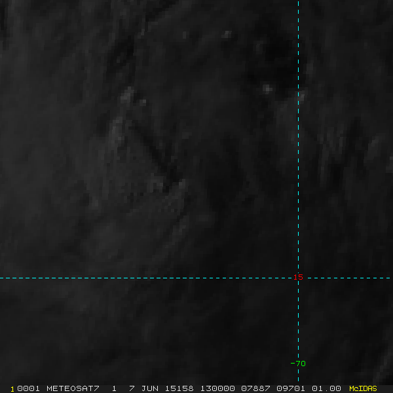The width and height of the screenshot is (393, 393).
Task: Click the yellow McIDAS label
Action: click(363, 388)
